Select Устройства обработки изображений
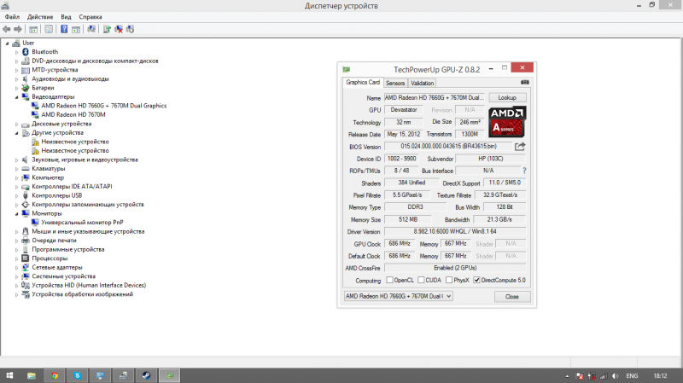Screen dimensions: 683x383 [82, 294]
